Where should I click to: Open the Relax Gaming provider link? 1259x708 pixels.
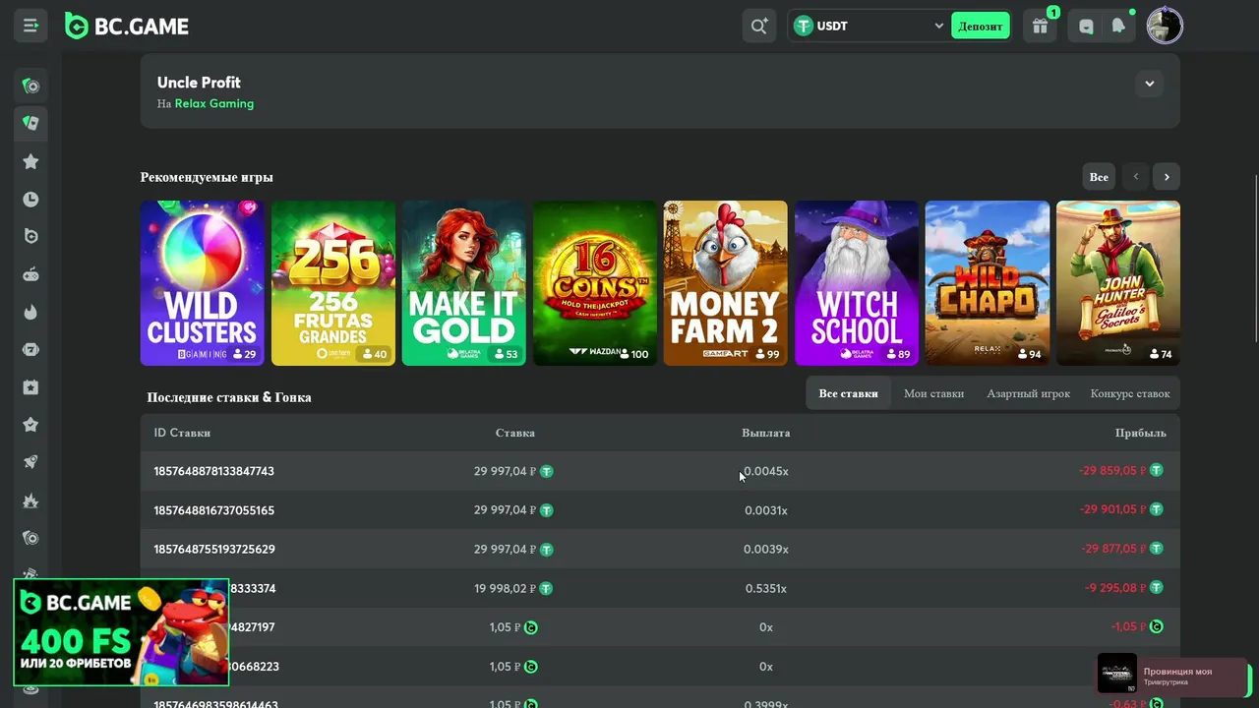point(214,103)
